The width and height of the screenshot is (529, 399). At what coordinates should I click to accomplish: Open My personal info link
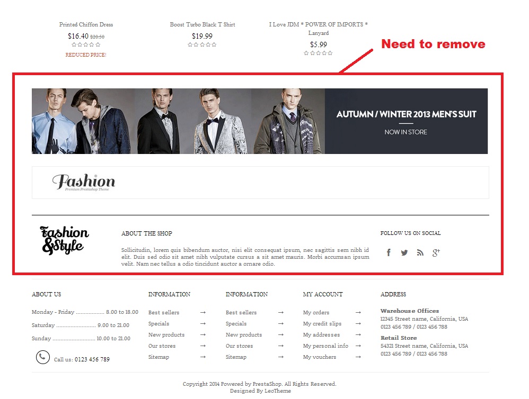click(x=325, y=346)
